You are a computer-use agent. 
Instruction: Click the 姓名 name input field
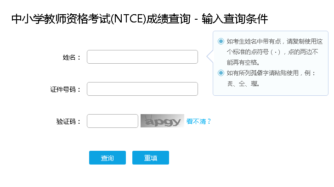click(x=142, y=57)
